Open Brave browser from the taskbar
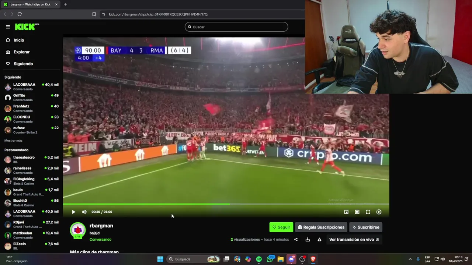This screenshot has height=265, width=472. point(313,259)
